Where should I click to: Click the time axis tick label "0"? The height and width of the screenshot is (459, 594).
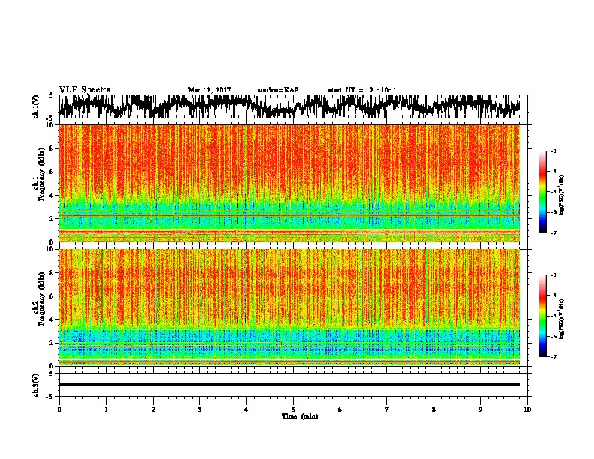59,409
